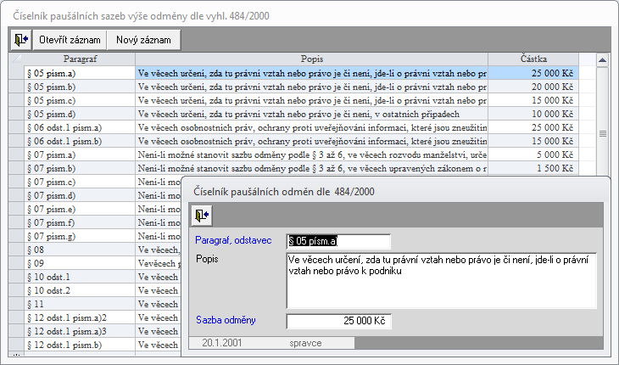This screenshot has height=365, width=619.
Task: Click the Paragraf column header
Action: [x=80, y=59]
